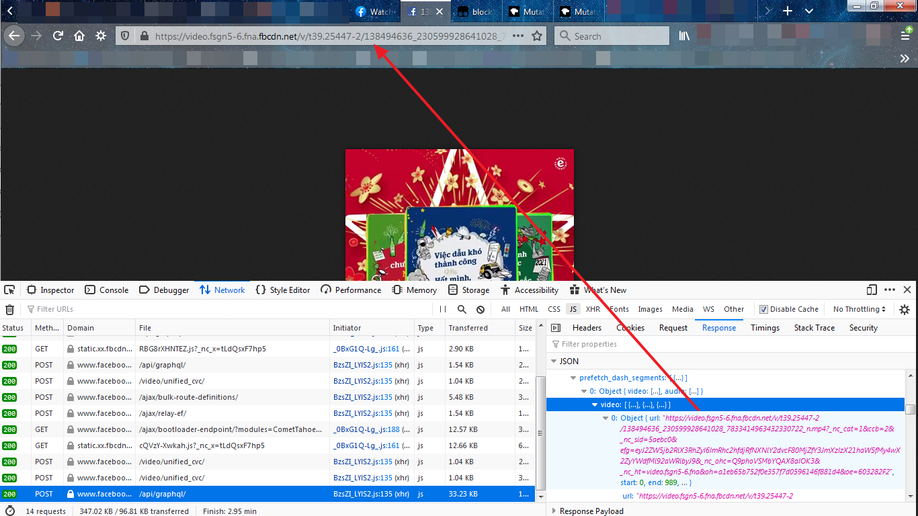Filter requests by HTML type
Viewport: 918px width, 516px height.
click(529, 309)
